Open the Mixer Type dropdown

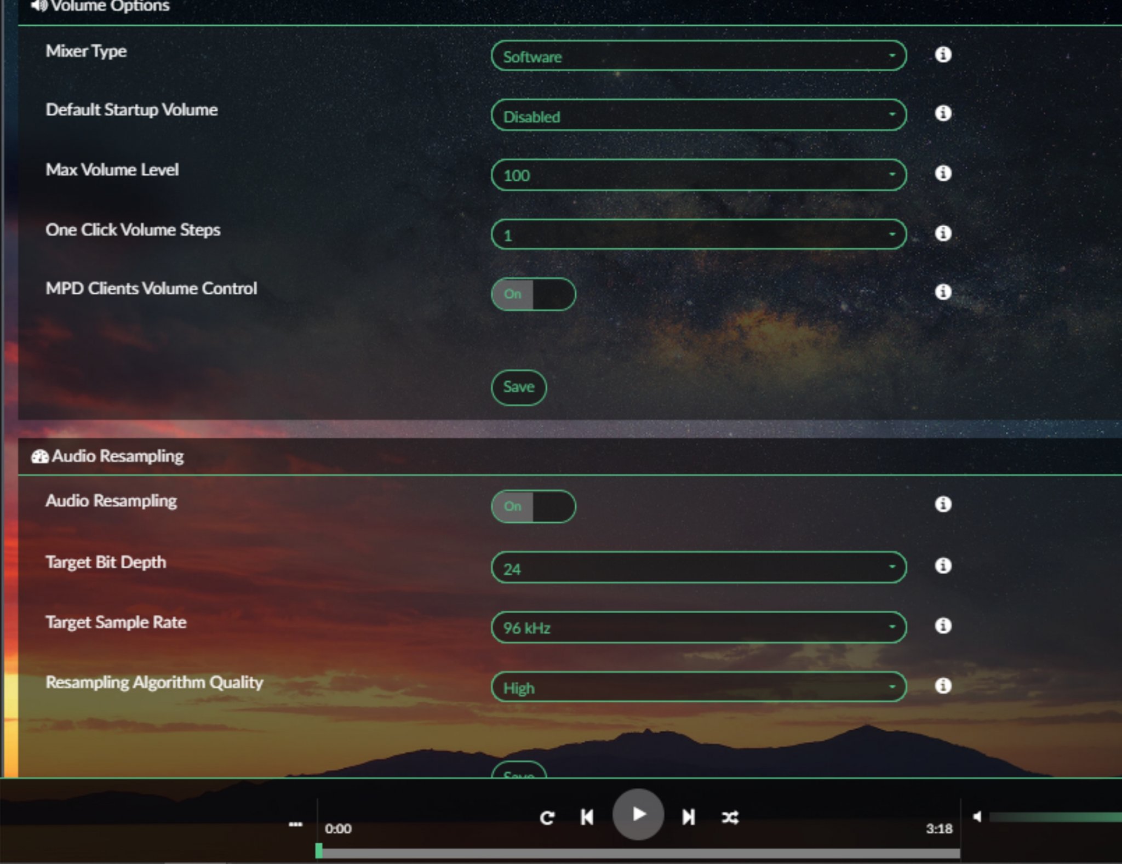[699, 55]
